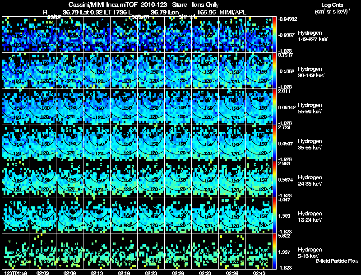
Task: Click the '2.963' color scale value
Action: pyautogui.click(x=284, y=163)
